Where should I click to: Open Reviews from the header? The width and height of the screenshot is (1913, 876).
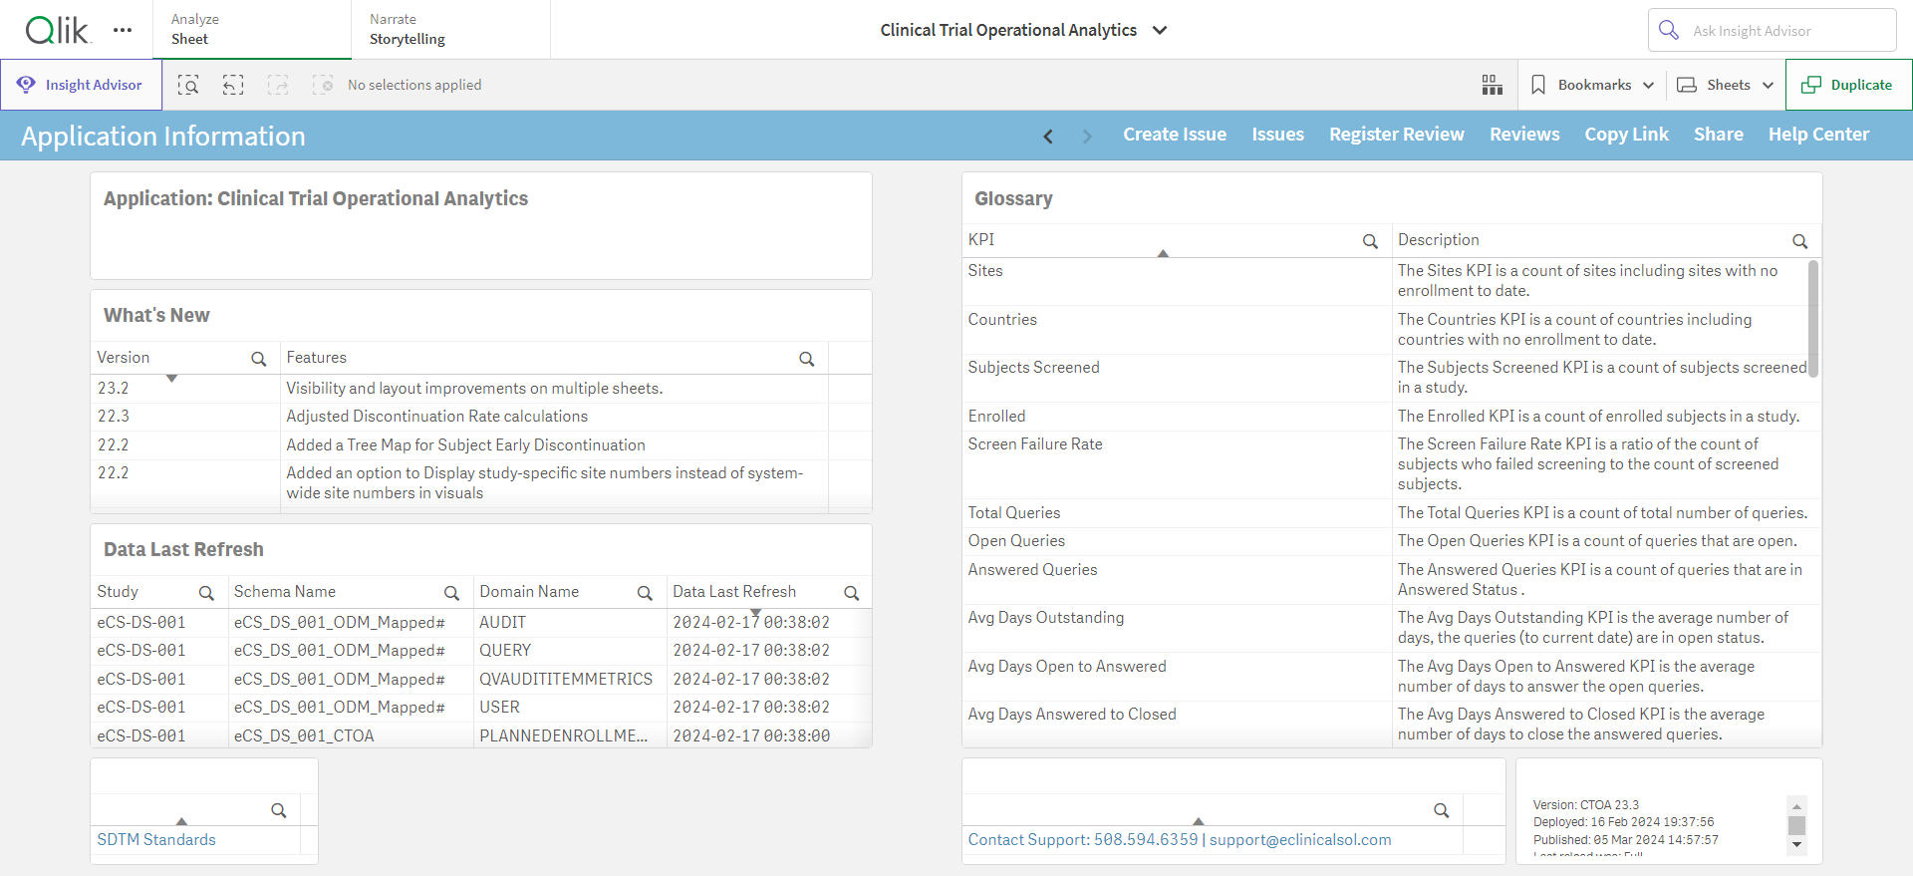tap(1524, 135)
